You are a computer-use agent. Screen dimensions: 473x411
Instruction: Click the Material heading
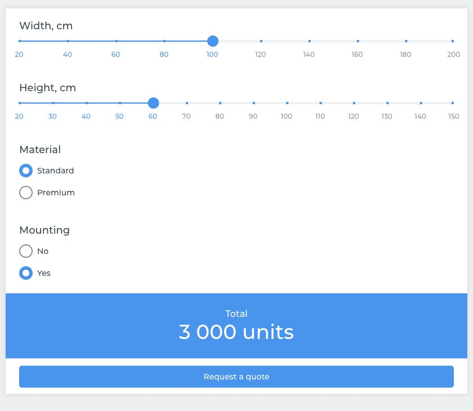(40, 150)
